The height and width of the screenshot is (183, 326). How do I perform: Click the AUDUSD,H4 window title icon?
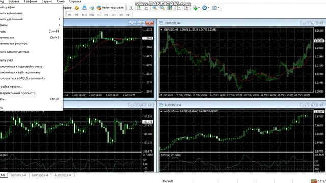[x=161, y=105]
